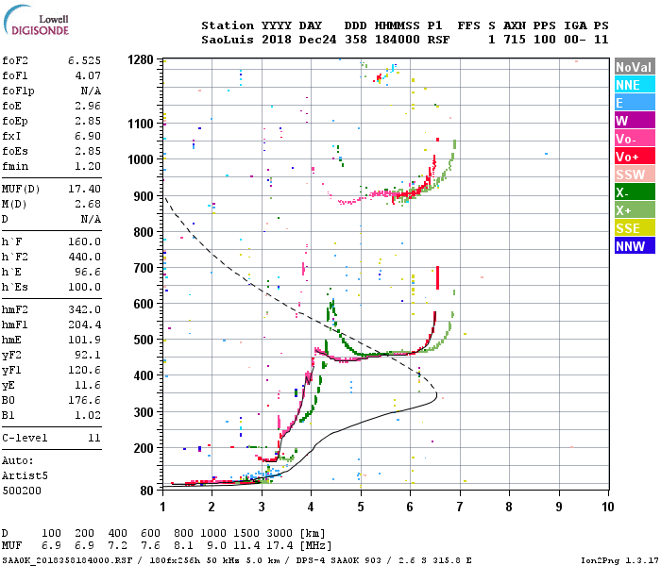Click the fmin value 1.20

(x=88, y=166)
